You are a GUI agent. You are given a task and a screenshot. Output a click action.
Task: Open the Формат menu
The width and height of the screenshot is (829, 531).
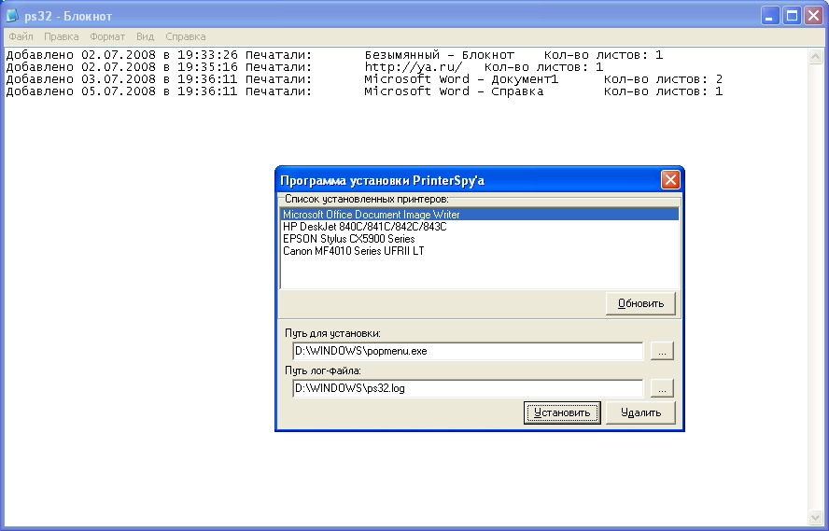[107, 36]
